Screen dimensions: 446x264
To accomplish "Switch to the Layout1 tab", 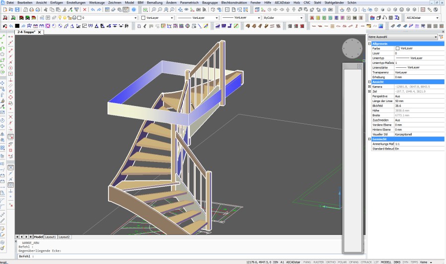I will click(x=51, y=237).
